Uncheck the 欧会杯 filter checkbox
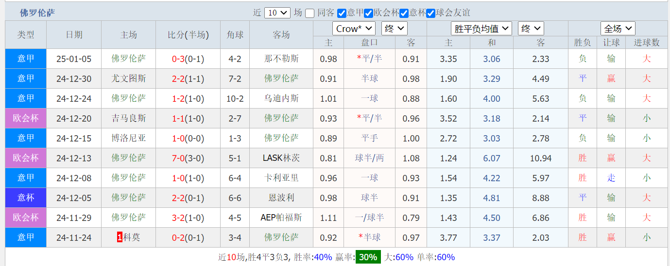The image size is (670, 266). [368, 13]
